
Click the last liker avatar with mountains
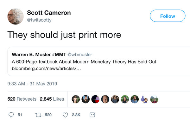[154, 99]
